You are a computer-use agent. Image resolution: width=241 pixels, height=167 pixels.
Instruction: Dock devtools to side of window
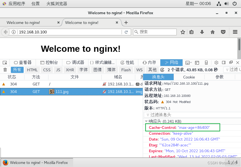pos(224,62)
